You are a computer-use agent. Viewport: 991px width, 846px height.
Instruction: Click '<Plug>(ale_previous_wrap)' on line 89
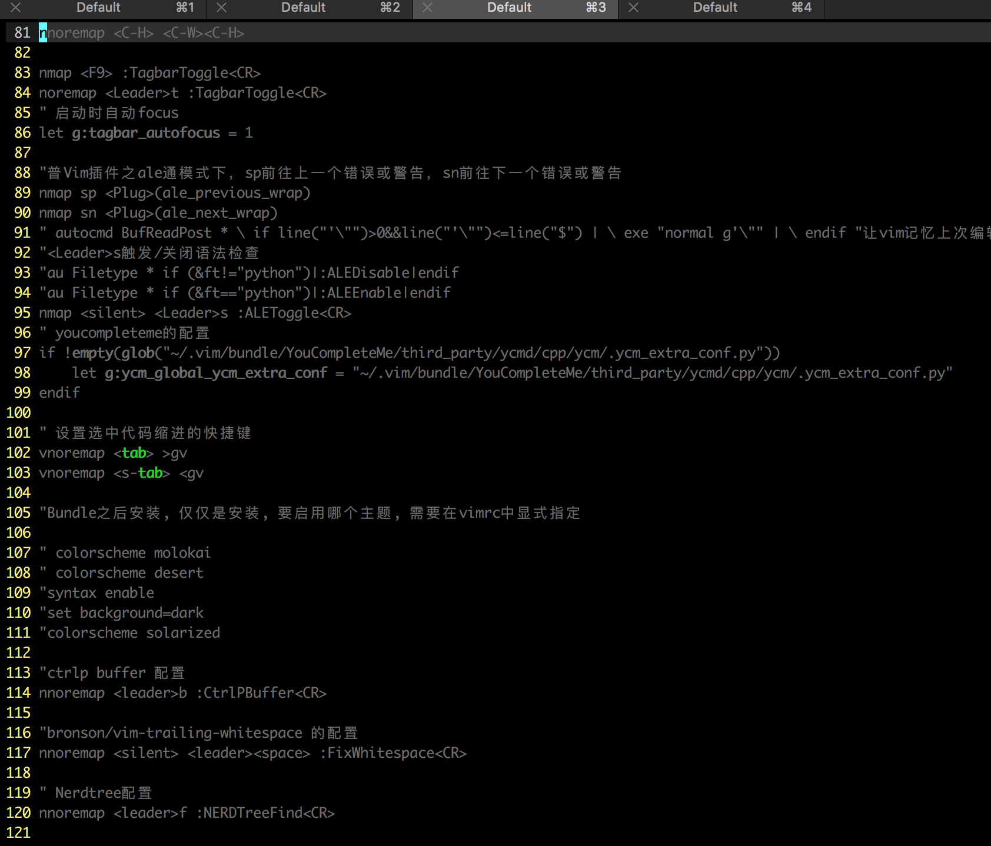pos(208,193)
